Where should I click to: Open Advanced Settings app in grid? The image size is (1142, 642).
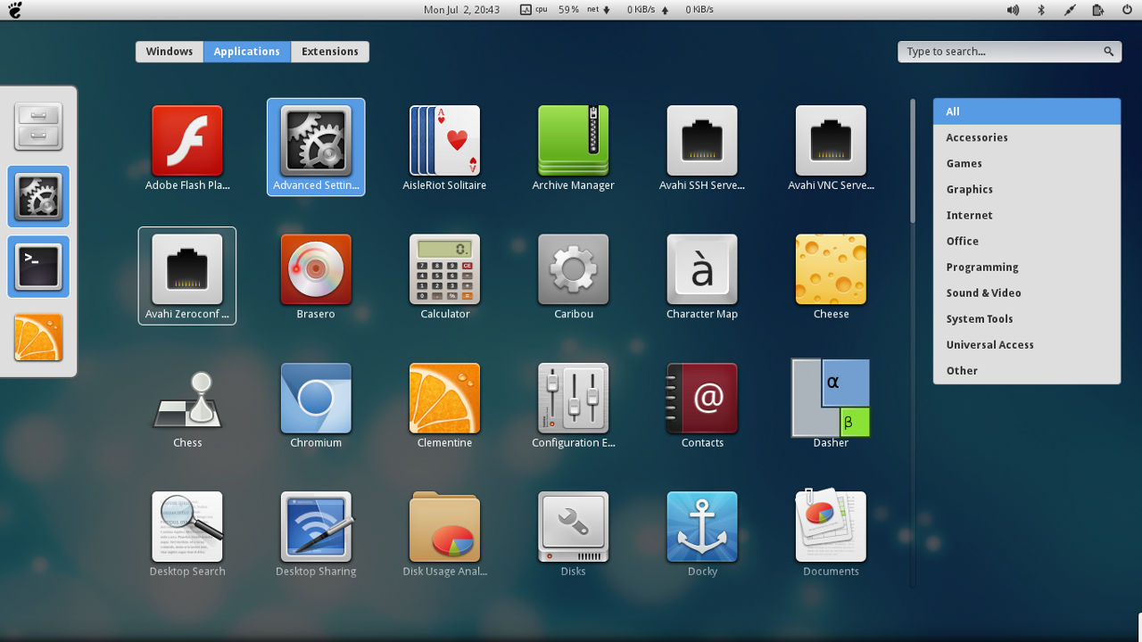coord(316,147)
